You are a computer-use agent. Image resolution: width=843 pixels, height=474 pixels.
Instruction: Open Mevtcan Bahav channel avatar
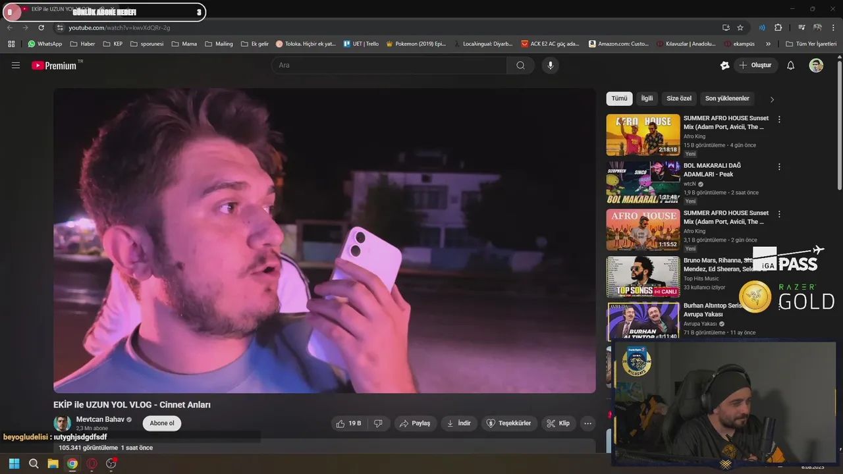(62, 423)
